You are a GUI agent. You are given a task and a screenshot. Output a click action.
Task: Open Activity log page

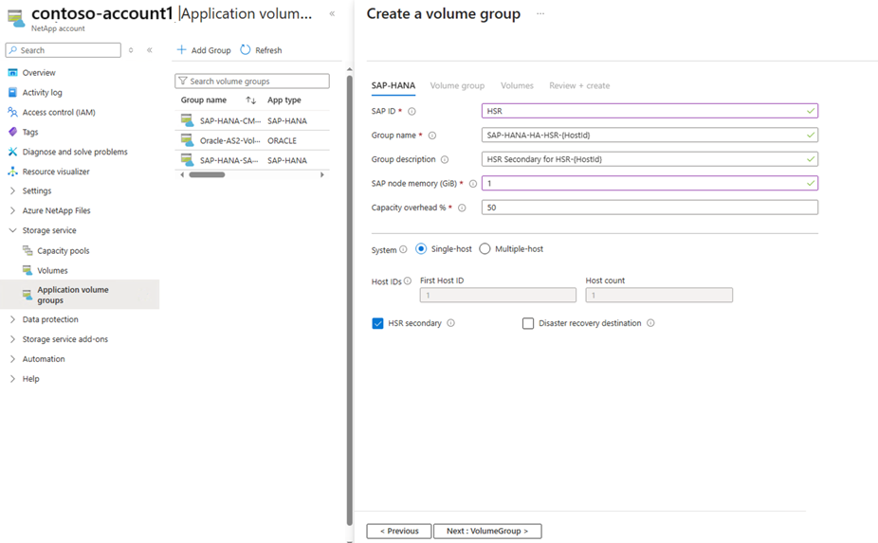[x=42, y=92]
